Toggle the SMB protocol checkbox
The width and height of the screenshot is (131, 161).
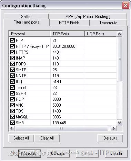click(x=12, y=123)
